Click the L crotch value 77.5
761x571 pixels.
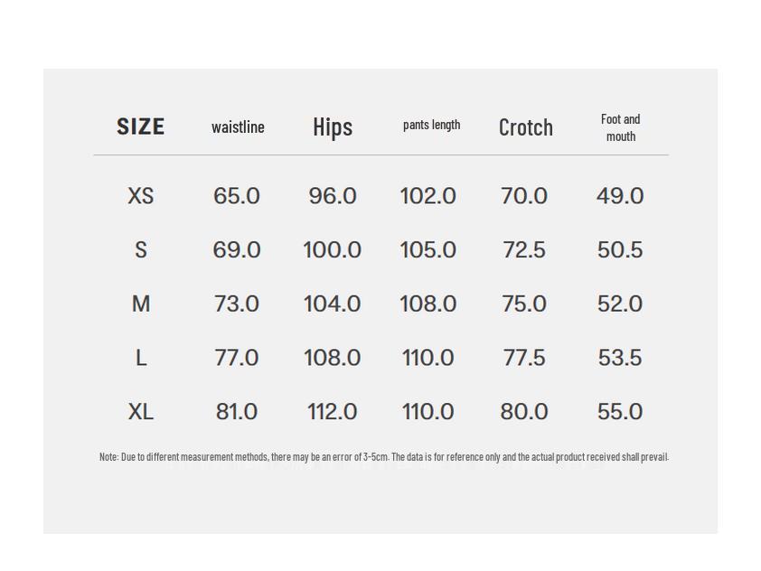pos(524,358)
